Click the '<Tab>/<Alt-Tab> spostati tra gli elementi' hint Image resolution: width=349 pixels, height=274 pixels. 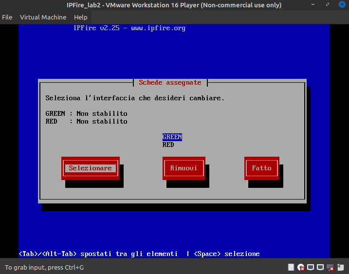pyautogui.click(x=98, y=254)
